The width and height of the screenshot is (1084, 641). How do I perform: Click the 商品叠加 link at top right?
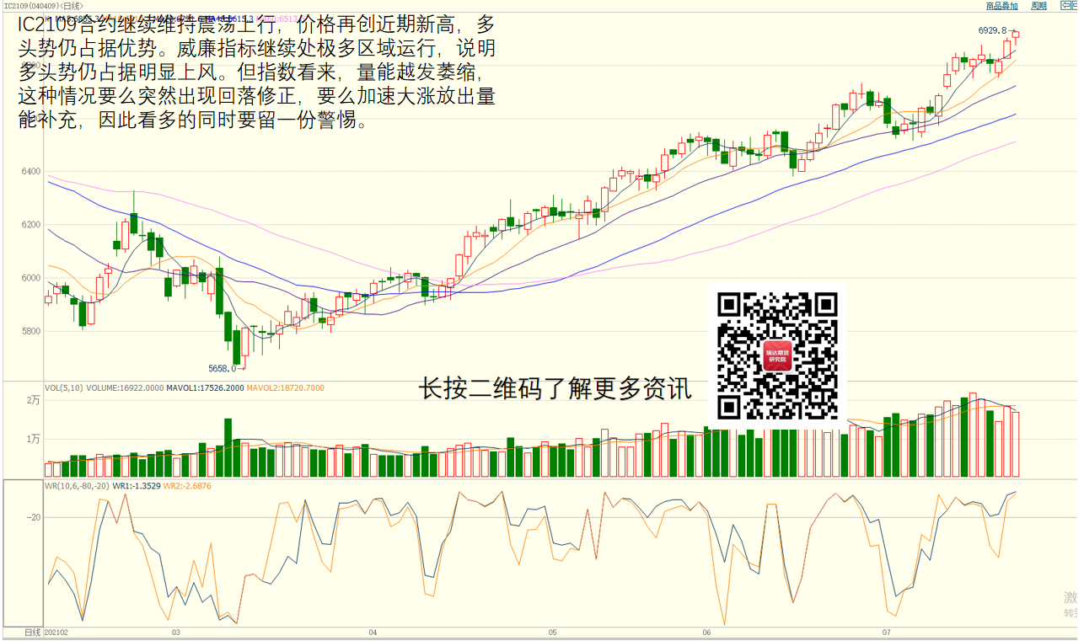click(x=1001, y=6)
